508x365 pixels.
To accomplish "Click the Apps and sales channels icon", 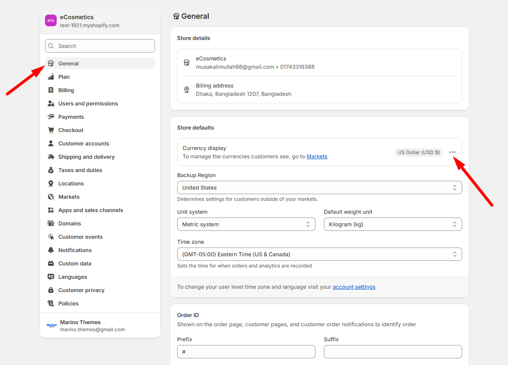I will point(51,210).
